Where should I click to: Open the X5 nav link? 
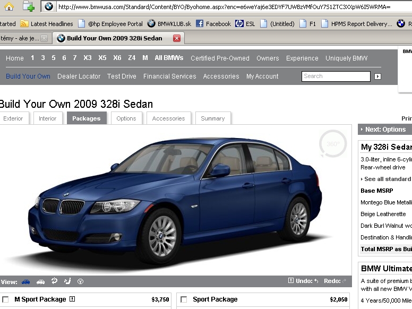tap(102, 57)
